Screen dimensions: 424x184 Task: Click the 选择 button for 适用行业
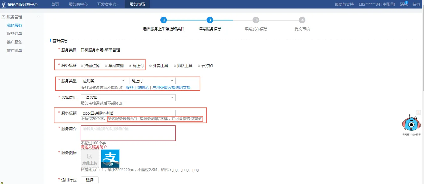point(90,180)
